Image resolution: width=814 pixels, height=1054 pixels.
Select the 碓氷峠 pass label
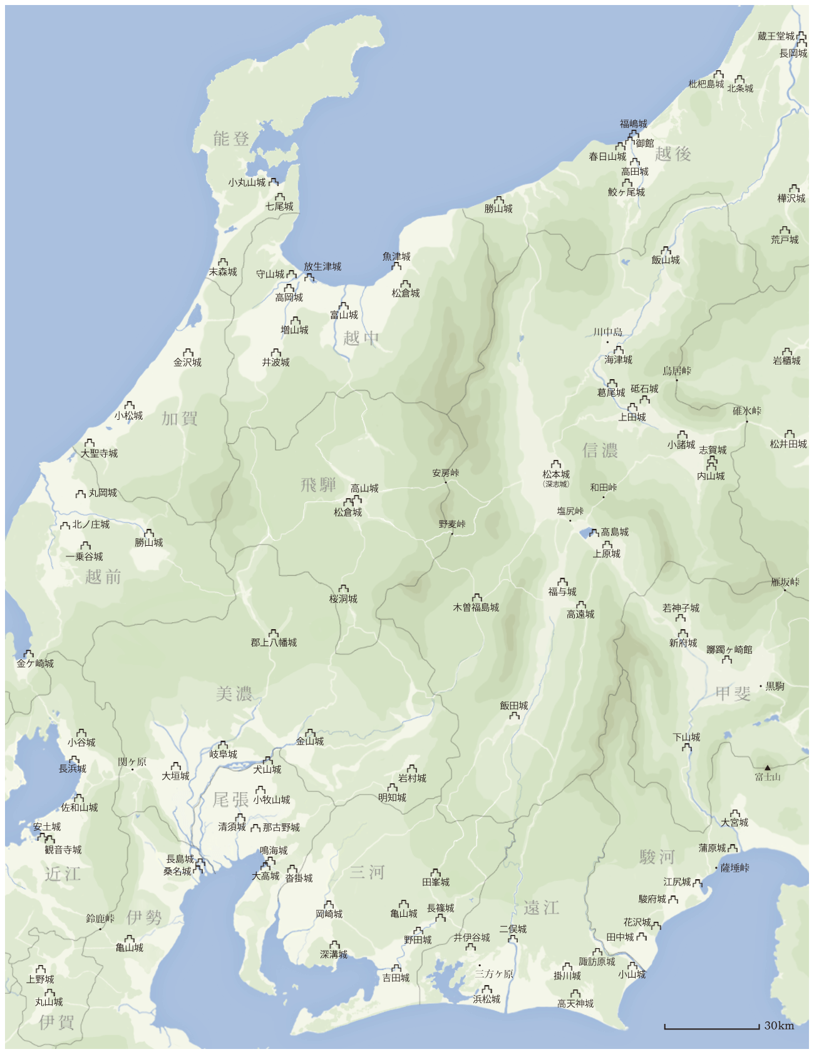click(748, 411)
